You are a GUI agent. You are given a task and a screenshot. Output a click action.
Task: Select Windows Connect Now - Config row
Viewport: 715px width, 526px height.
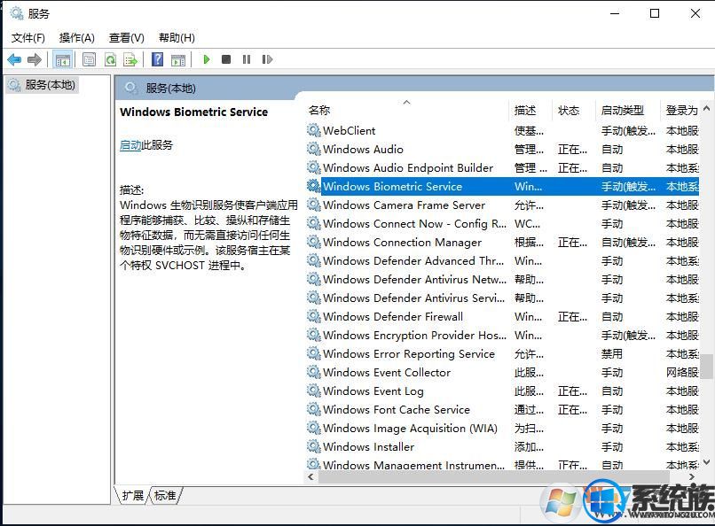pos(502,224)
